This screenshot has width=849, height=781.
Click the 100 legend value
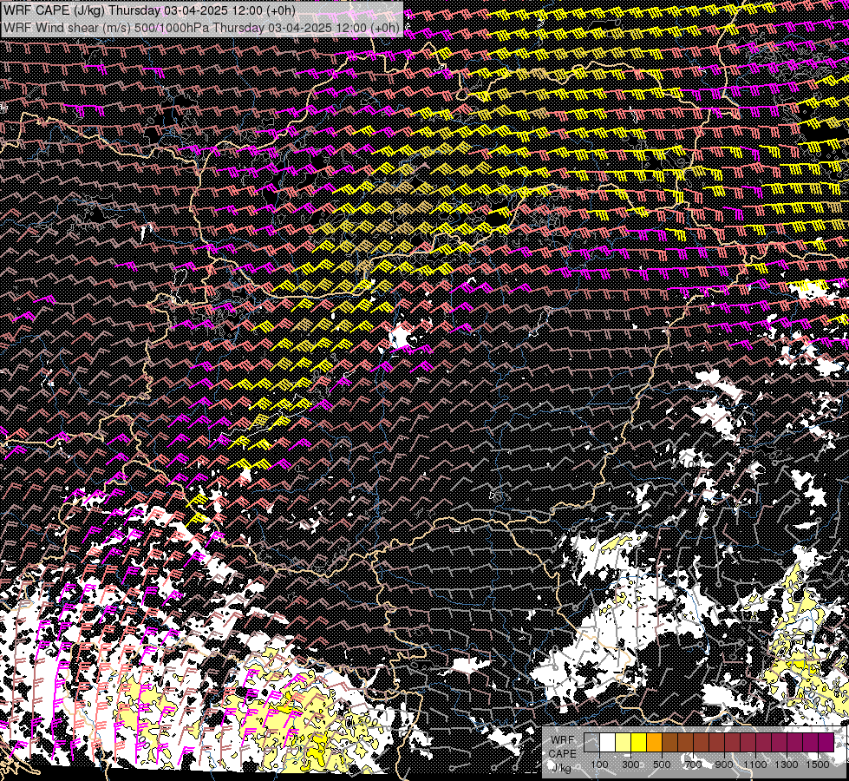[599, 765]
